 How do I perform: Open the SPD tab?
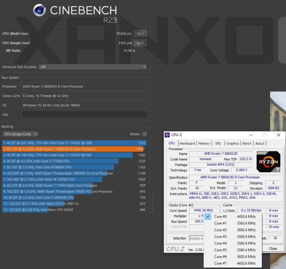pos(218,143)
